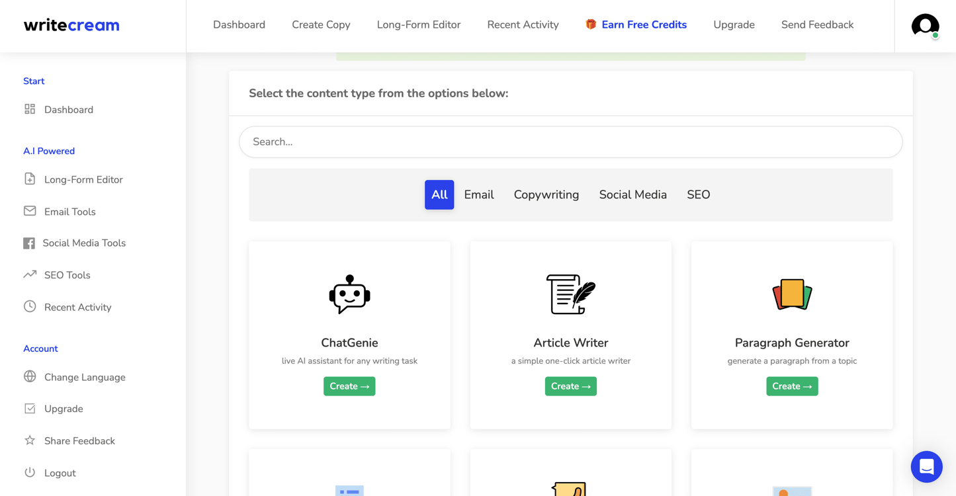The width and height of the screenshot is (956, 496).
Task: Click the ChatGenie robot icon
Action: [x=349, y=294]
